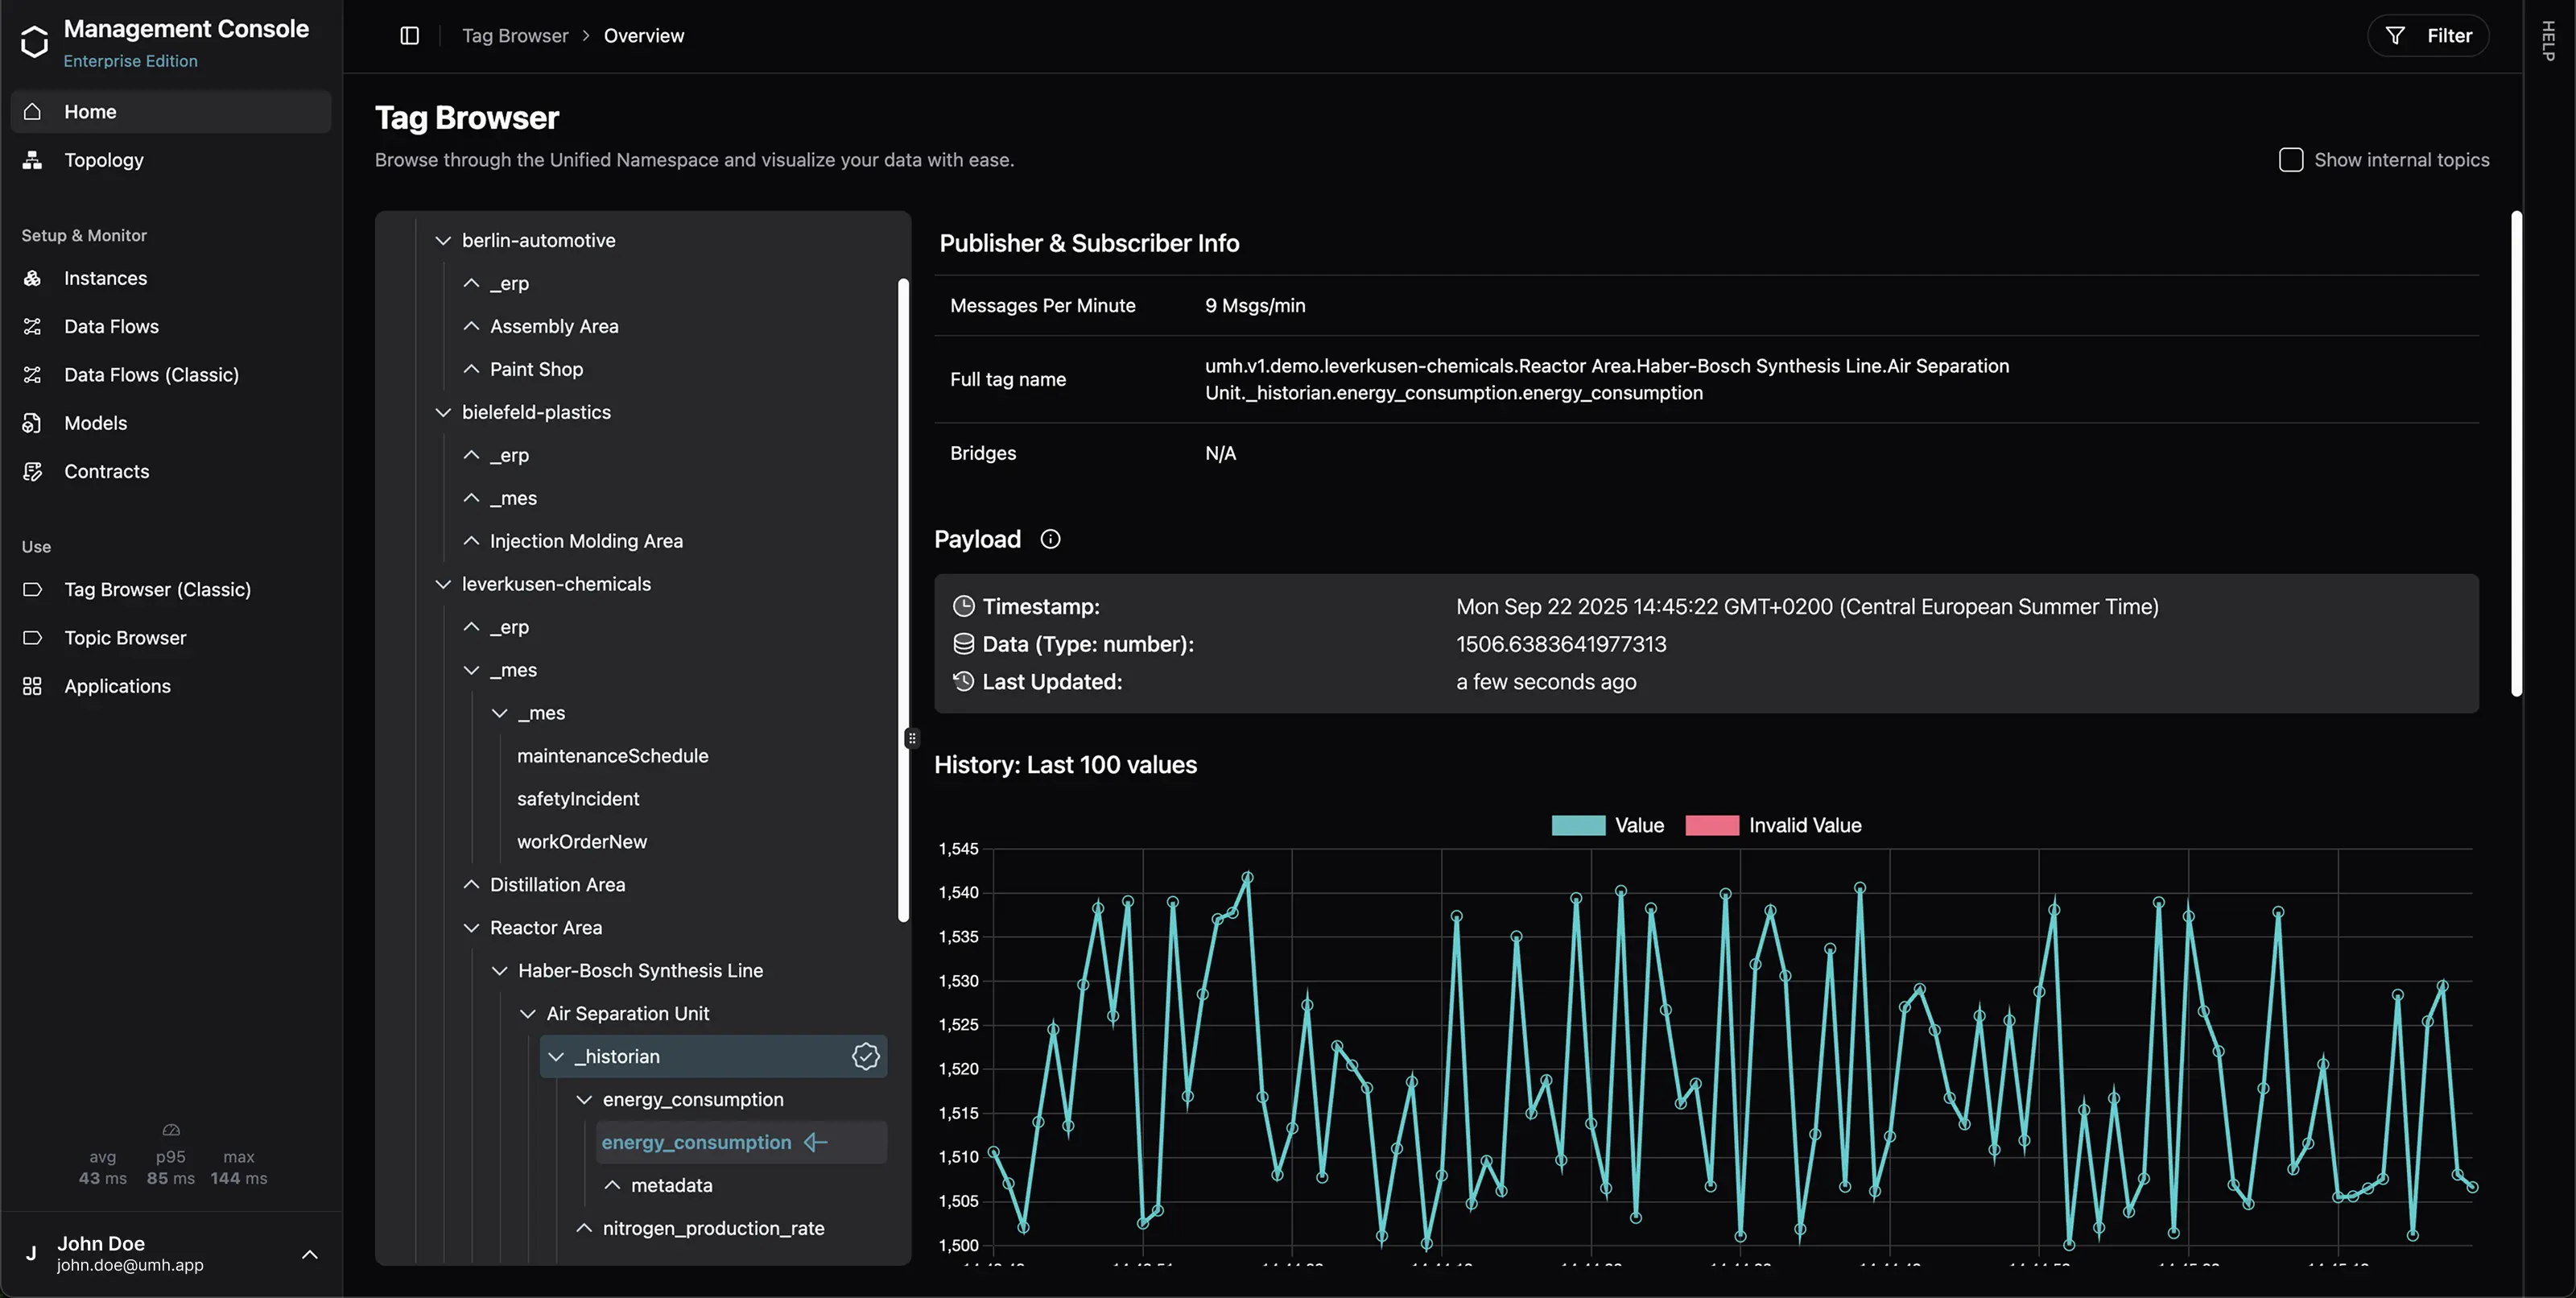Go to Tag Browser breadcrumb link
Screen dimensions: 2576x1298
[514, 36]
